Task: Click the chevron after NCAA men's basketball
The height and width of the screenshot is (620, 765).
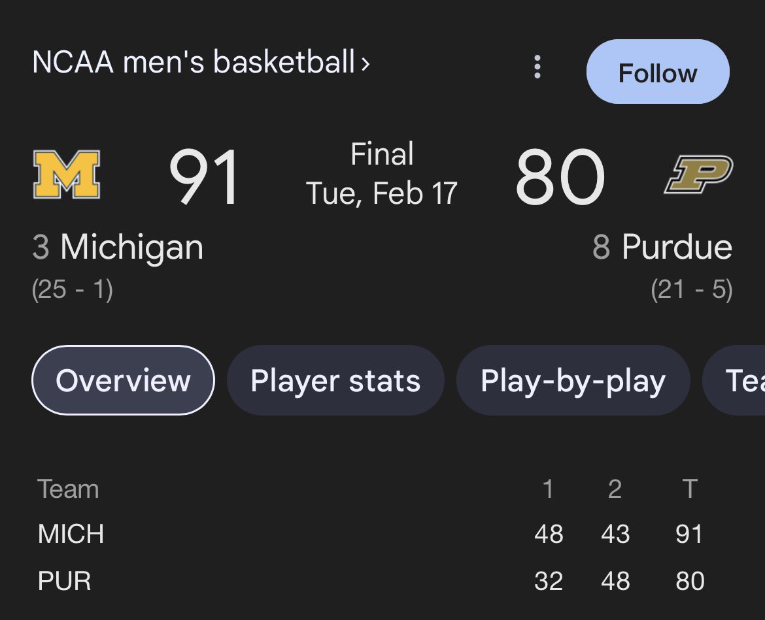Action: click(365, 63)
